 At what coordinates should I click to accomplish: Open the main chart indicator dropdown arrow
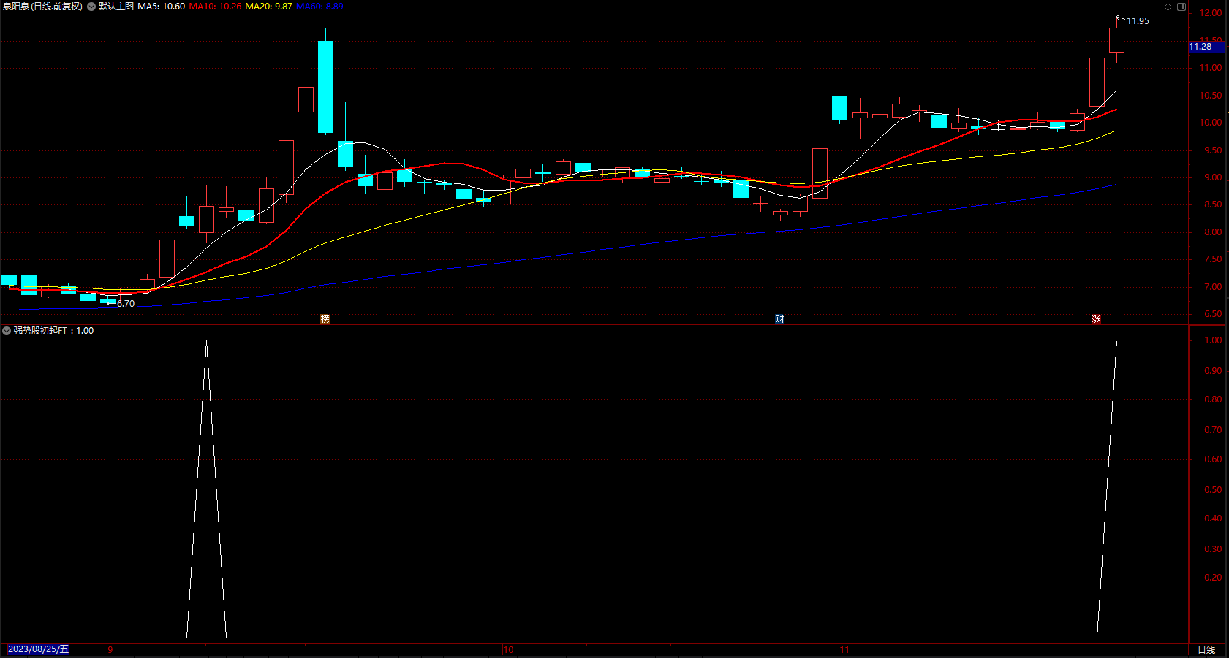click(x=91, y=7)
